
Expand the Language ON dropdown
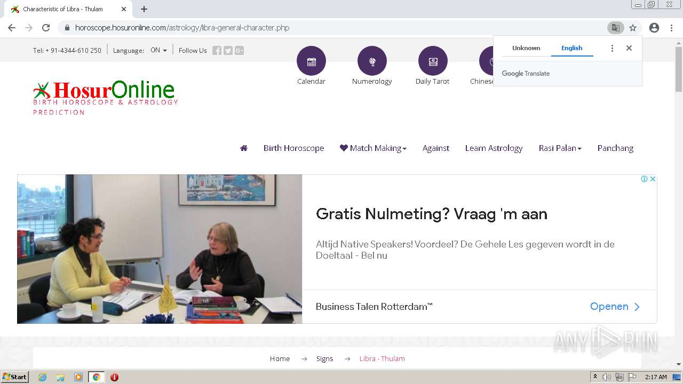click(158, 50)
